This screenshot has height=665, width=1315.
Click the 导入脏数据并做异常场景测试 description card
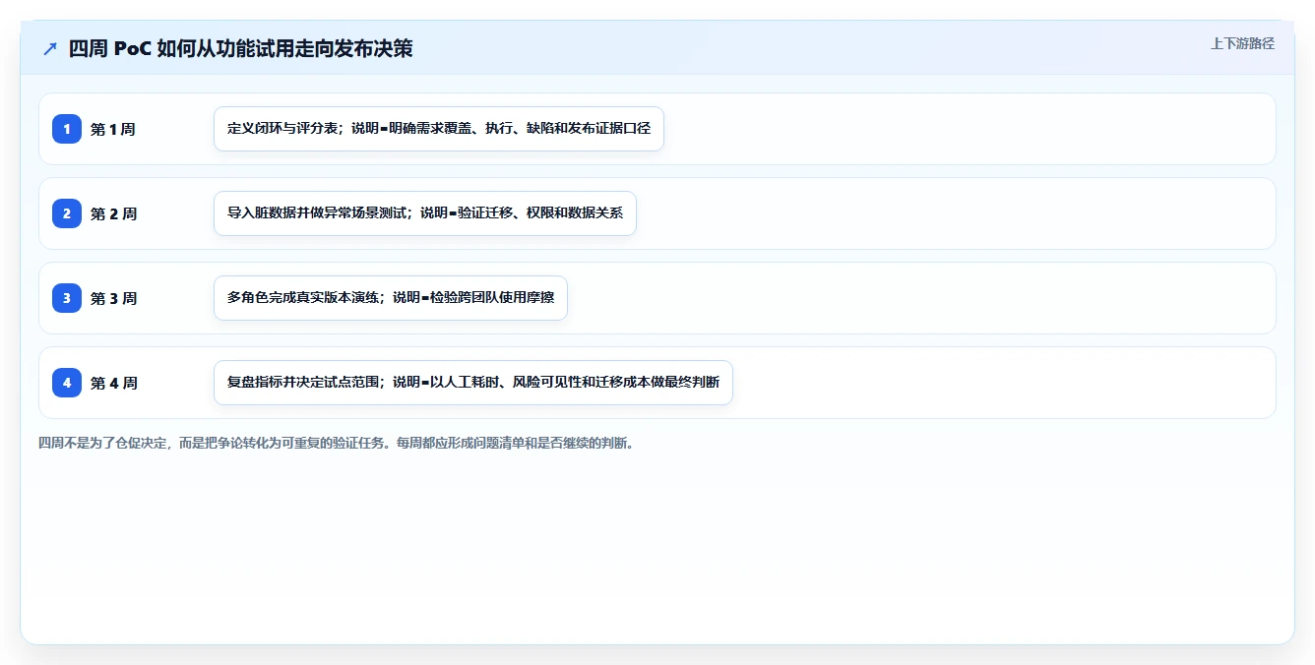tap(425, 213)
